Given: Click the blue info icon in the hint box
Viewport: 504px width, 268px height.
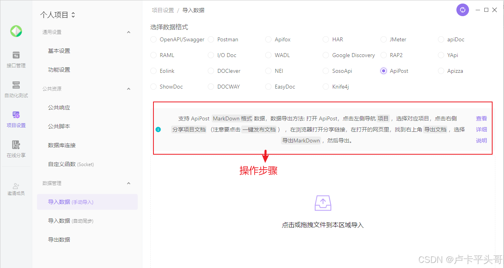Looking at the screenshot, I should [x=158, y=129].
